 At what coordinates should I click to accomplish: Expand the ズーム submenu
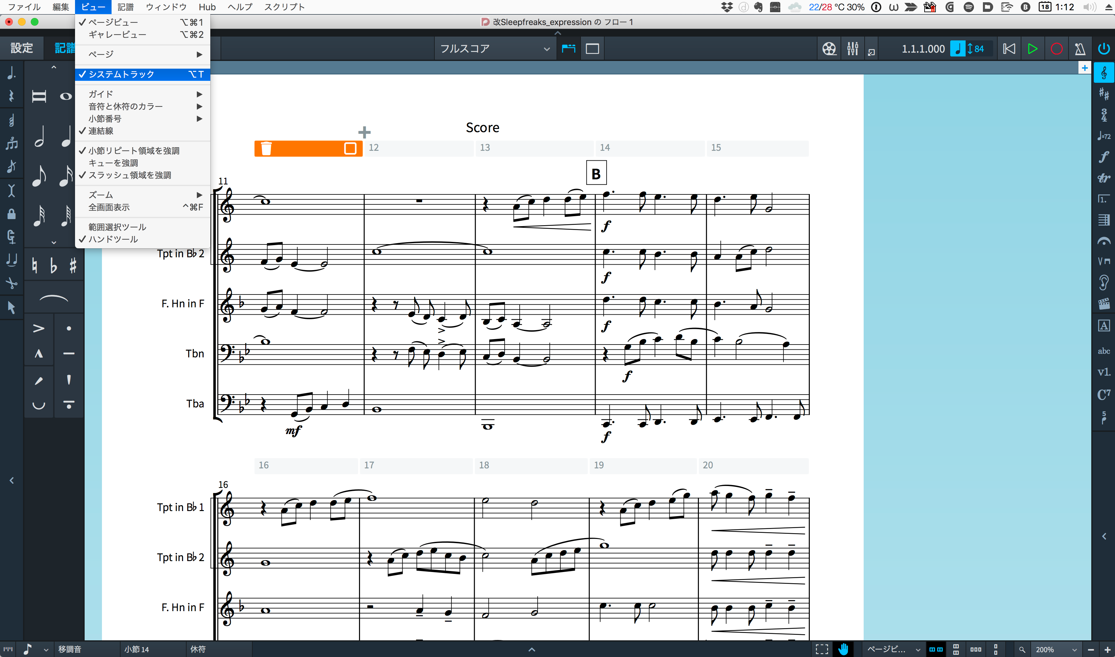(x=142, y=195)
